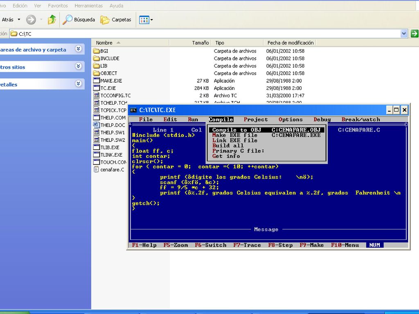Image resolution: width=419 pixels, height=314 pixels.
Task: Click the TC.EXE console title bar icon
Action: 133,110
